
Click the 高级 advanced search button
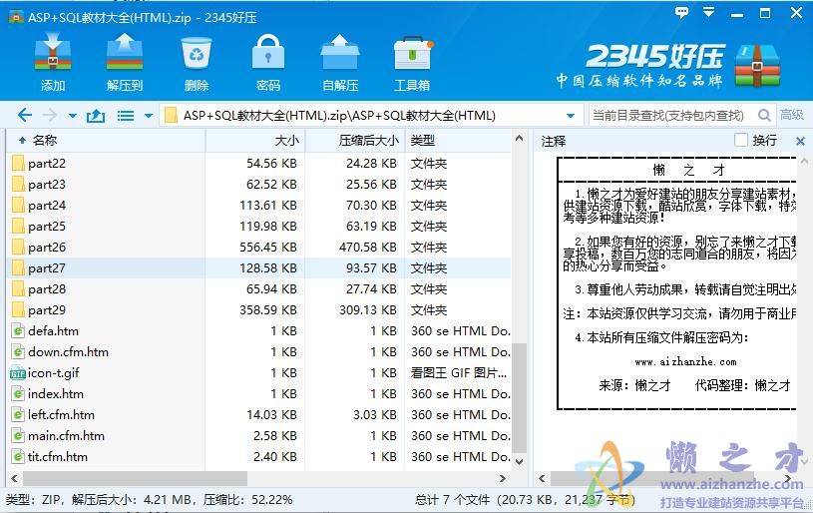[792, 115]
